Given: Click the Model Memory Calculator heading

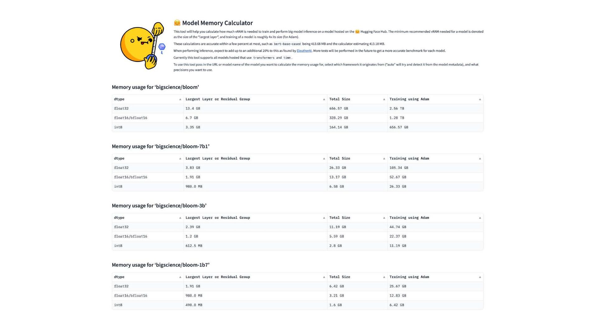Looking at the screenshot, I should pyautogui.click(x=213, y=23).
